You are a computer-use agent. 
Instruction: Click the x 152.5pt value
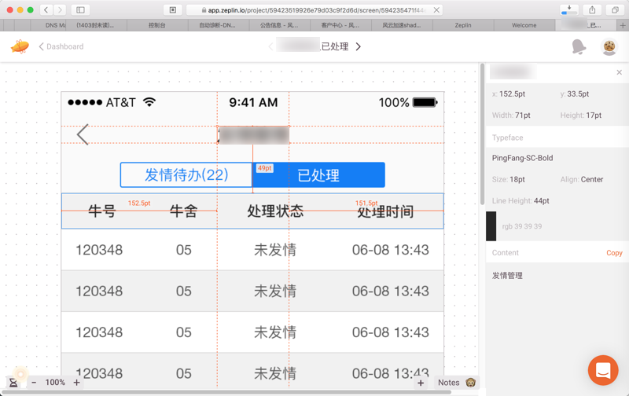click(x=513, y=94)
